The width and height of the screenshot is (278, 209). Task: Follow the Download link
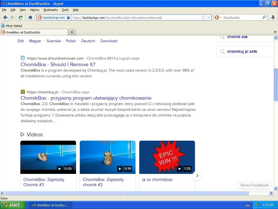click(x=109, y=41)
